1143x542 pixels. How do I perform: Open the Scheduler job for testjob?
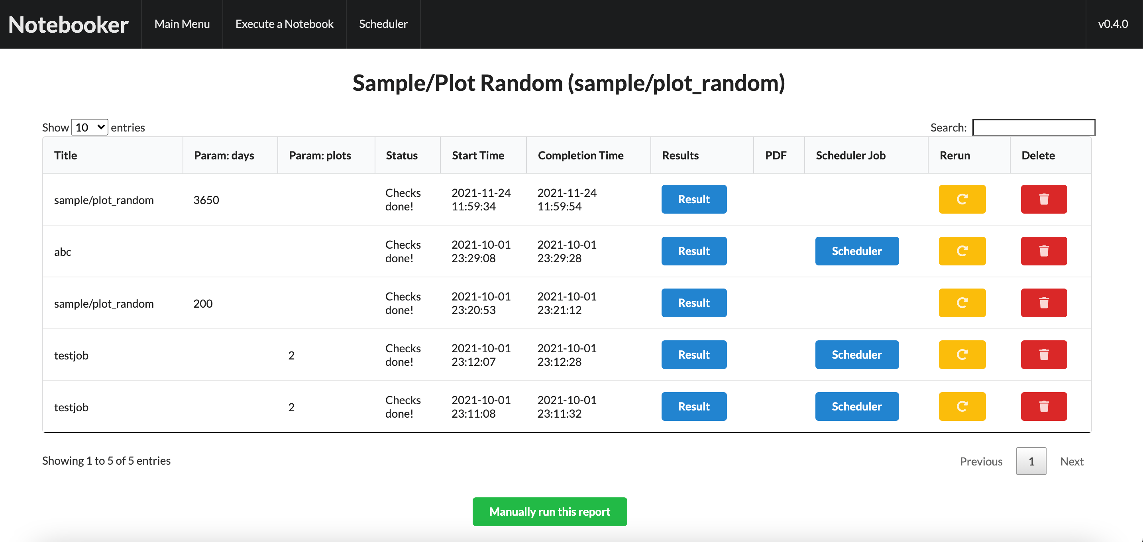point(856,354)
